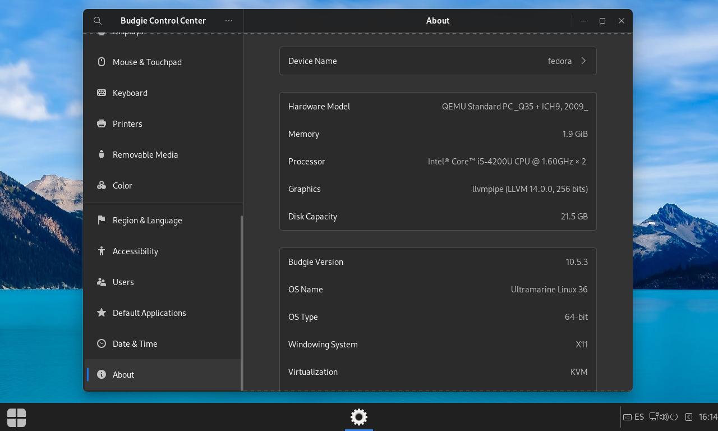
Task: Open the search in Budgie Control Center
Action: [x=98, y=21]
